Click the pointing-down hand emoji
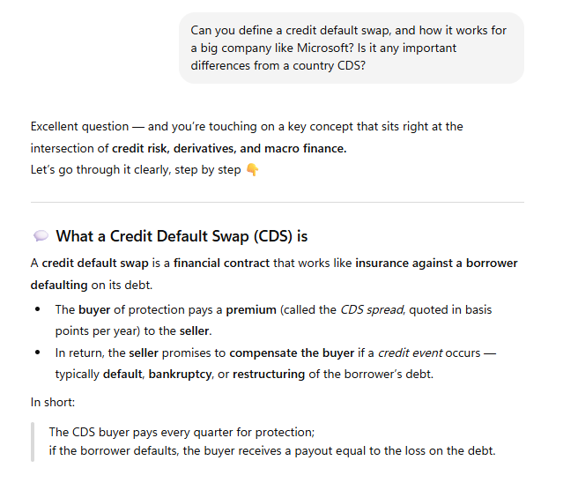The width and height of the screenshot is (578, 490). pyautogui.click(x=253, y=170)
